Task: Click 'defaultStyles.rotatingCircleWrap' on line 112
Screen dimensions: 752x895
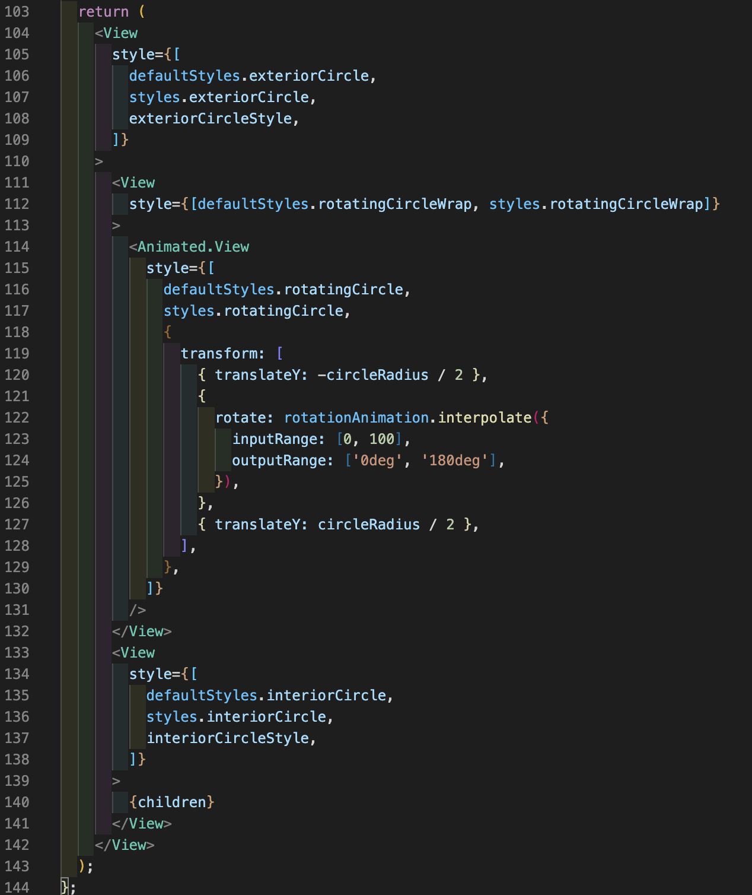Action: pyautogui.click(x=334, y=204)
